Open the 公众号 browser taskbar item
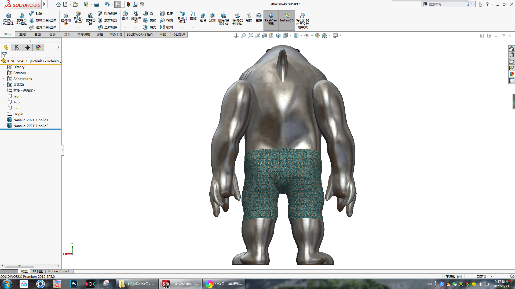The image size is (515, 289). point(224,284)
